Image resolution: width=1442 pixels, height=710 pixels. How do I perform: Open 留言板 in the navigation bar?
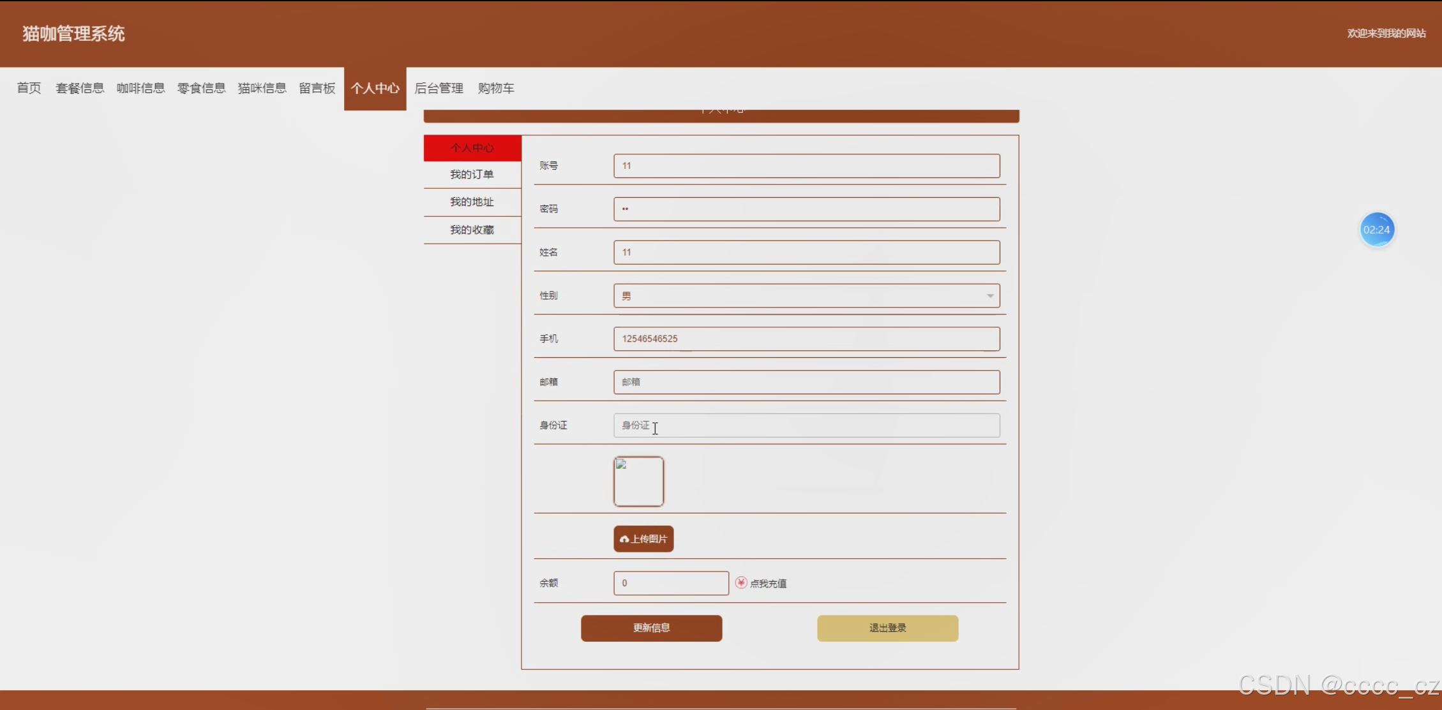pos(317,88)
